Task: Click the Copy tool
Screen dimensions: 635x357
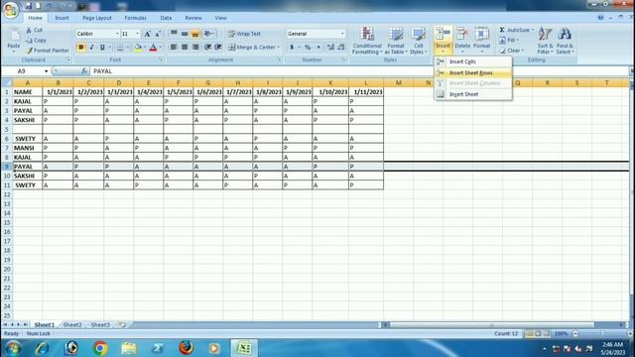Action: click(x=36, y=40)
